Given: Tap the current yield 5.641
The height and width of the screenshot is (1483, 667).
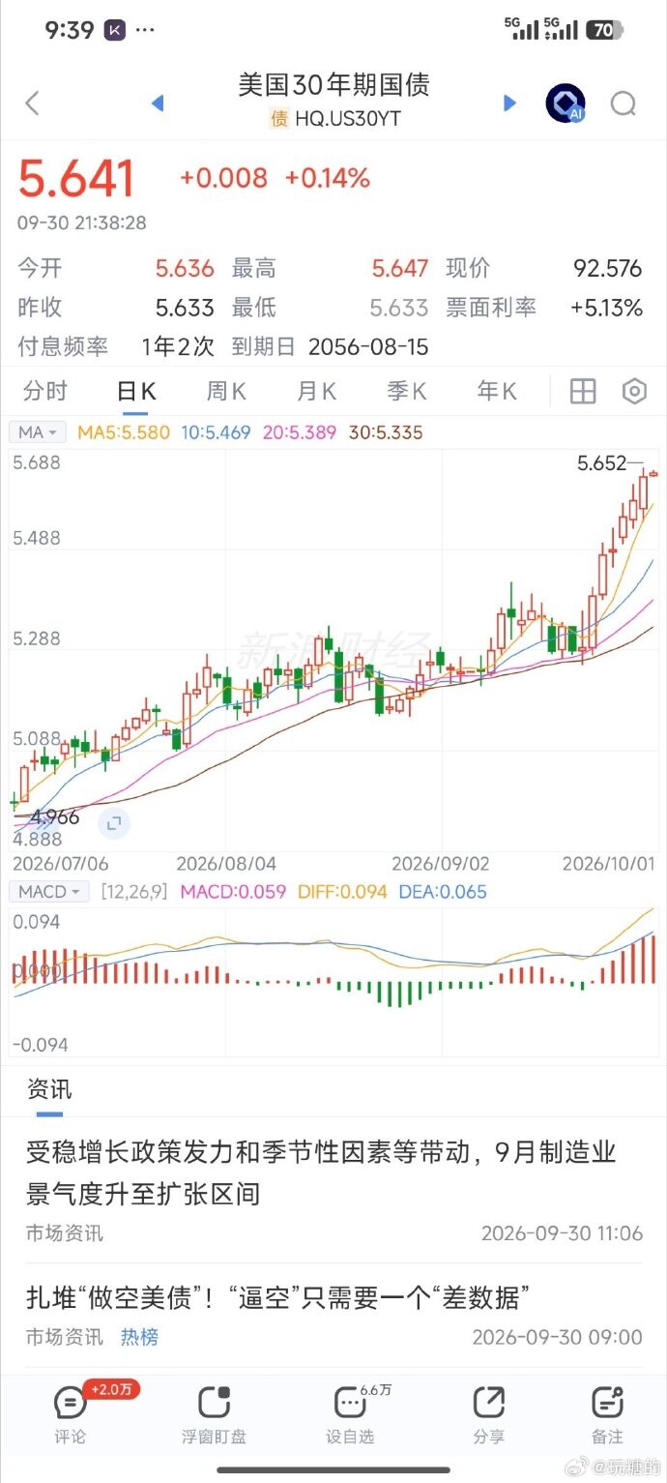Looking at the screenshot, I should (x=76, y=179).
